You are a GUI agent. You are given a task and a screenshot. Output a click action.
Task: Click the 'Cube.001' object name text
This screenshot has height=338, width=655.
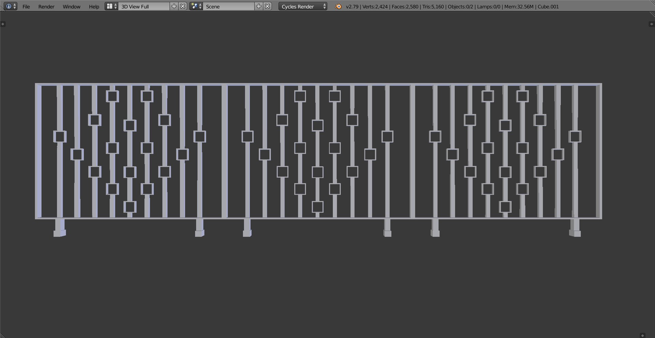click(548, 6)
